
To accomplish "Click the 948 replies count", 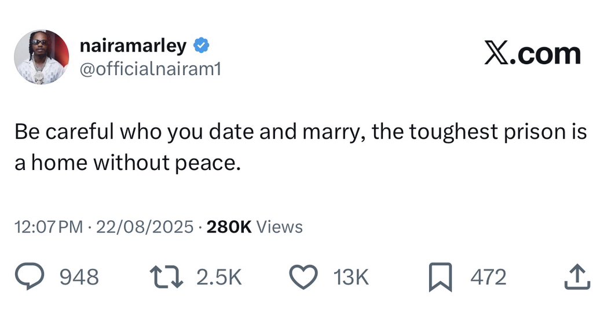I will [x=79, y=277].
